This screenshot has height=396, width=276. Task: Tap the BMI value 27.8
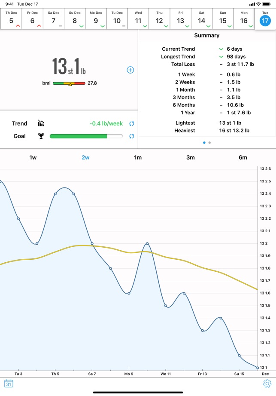92,83
